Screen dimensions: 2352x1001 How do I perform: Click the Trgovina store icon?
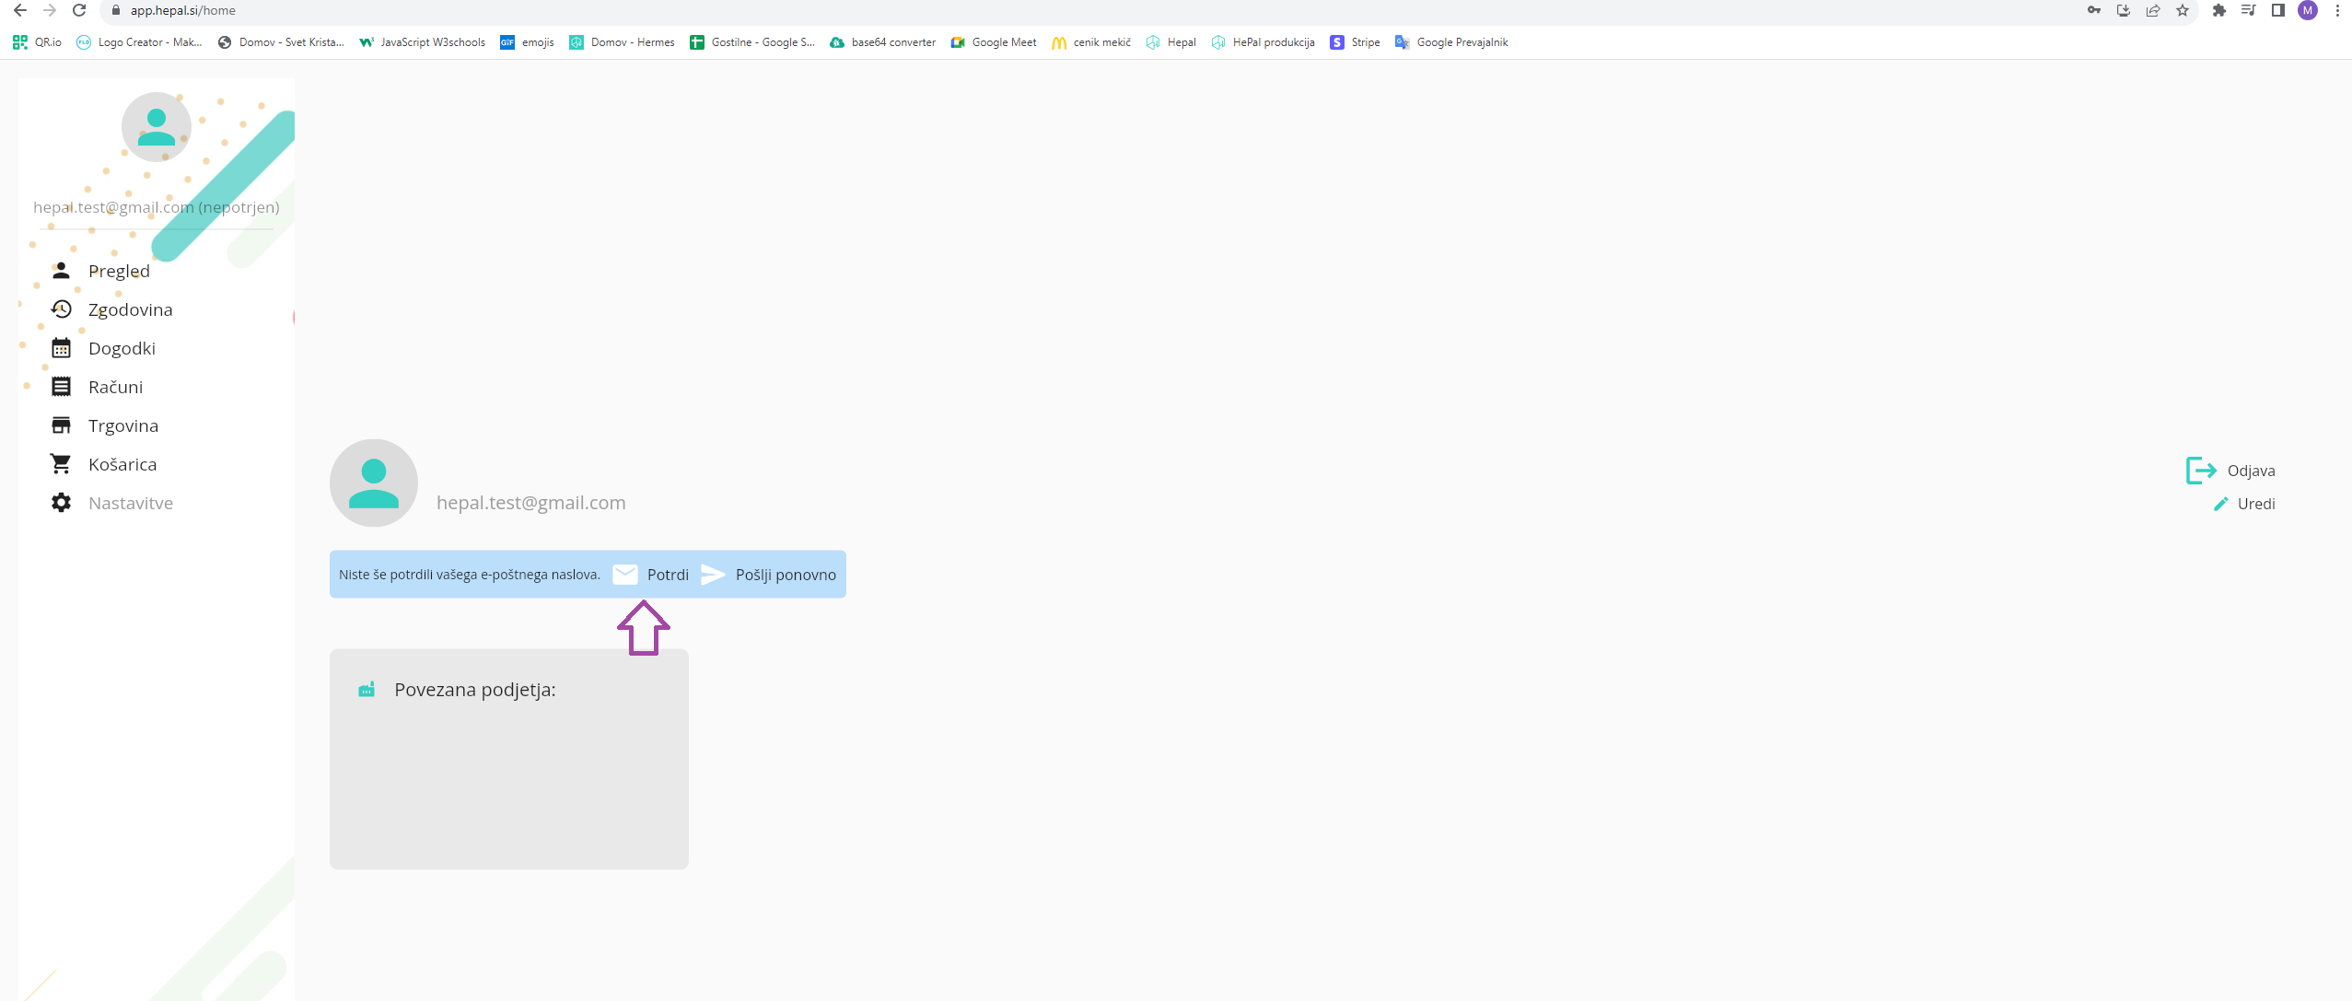coord(61,425)
